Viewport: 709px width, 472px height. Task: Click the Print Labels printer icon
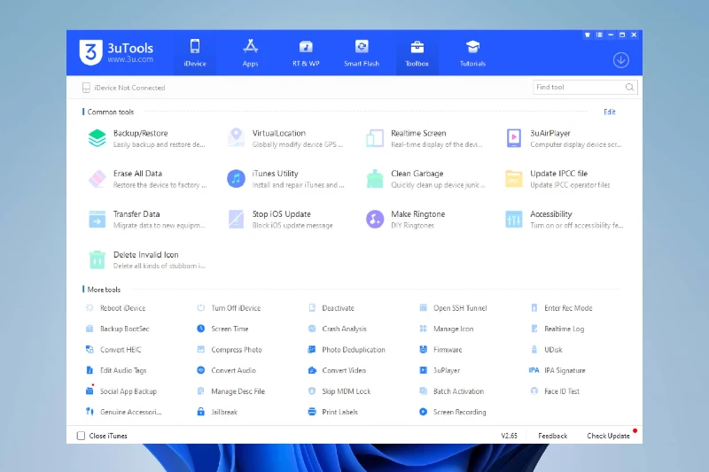point(312,412)
